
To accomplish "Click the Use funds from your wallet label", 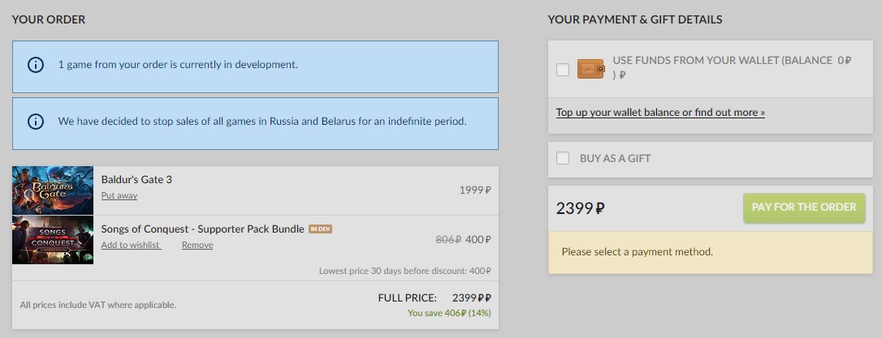I will point(732,67).
